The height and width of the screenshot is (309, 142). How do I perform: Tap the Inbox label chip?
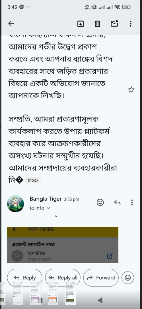(x=33, y=180)
